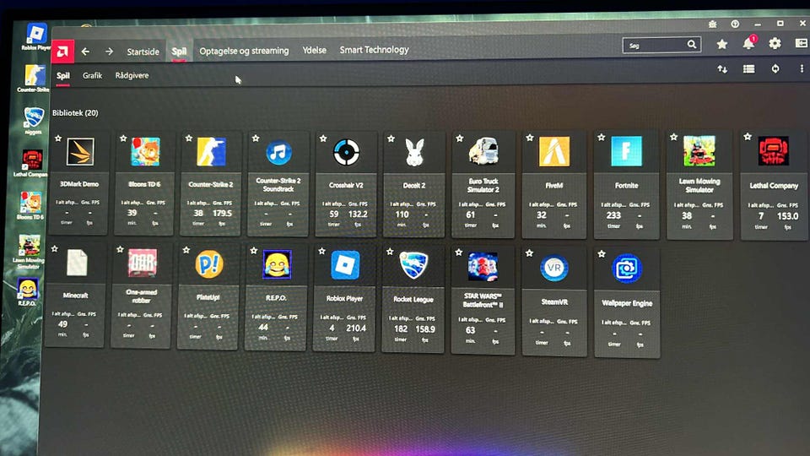This screenshot has width=810, height=456.
Task: Toggle favorite star on Fortnite
Action: [x=601, y=138]
